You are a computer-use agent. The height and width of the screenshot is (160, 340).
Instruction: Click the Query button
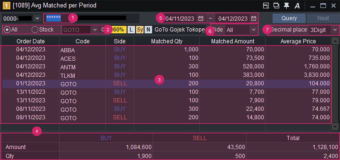(x=289, y=18)
